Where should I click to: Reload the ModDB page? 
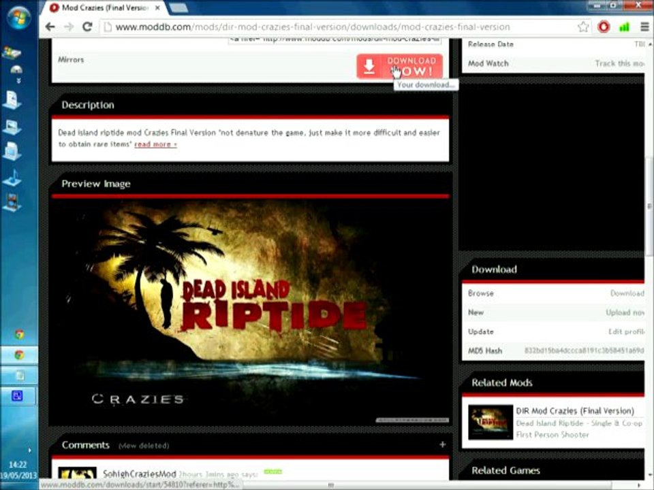[x=87, y=27]
